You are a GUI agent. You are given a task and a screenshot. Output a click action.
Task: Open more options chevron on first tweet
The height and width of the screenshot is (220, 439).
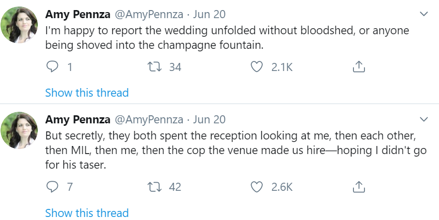424,13
